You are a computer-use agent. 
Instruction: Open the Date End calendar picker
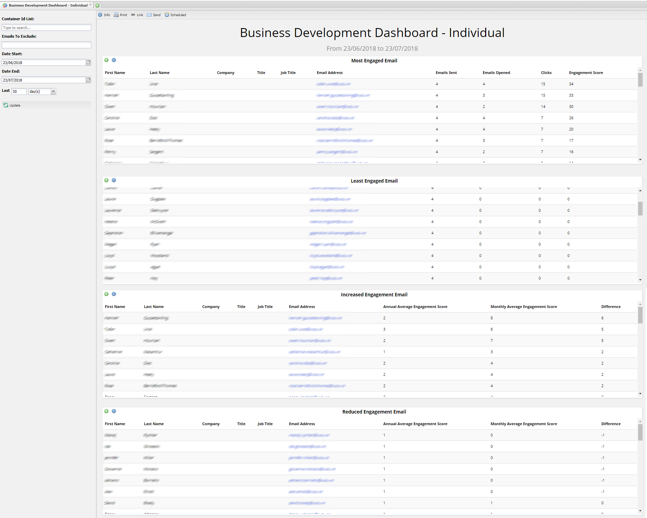(x=88, y=80)
